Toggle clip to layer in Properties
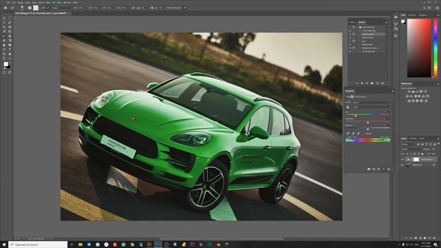The width and height of the screenshot is (441, 248). click(369, 169)
